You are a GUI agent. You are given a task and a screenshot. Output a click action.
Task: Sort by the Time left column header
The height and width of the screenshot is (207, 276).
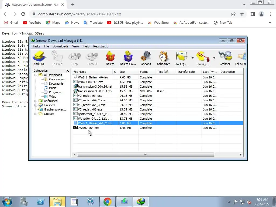(166, 72)
